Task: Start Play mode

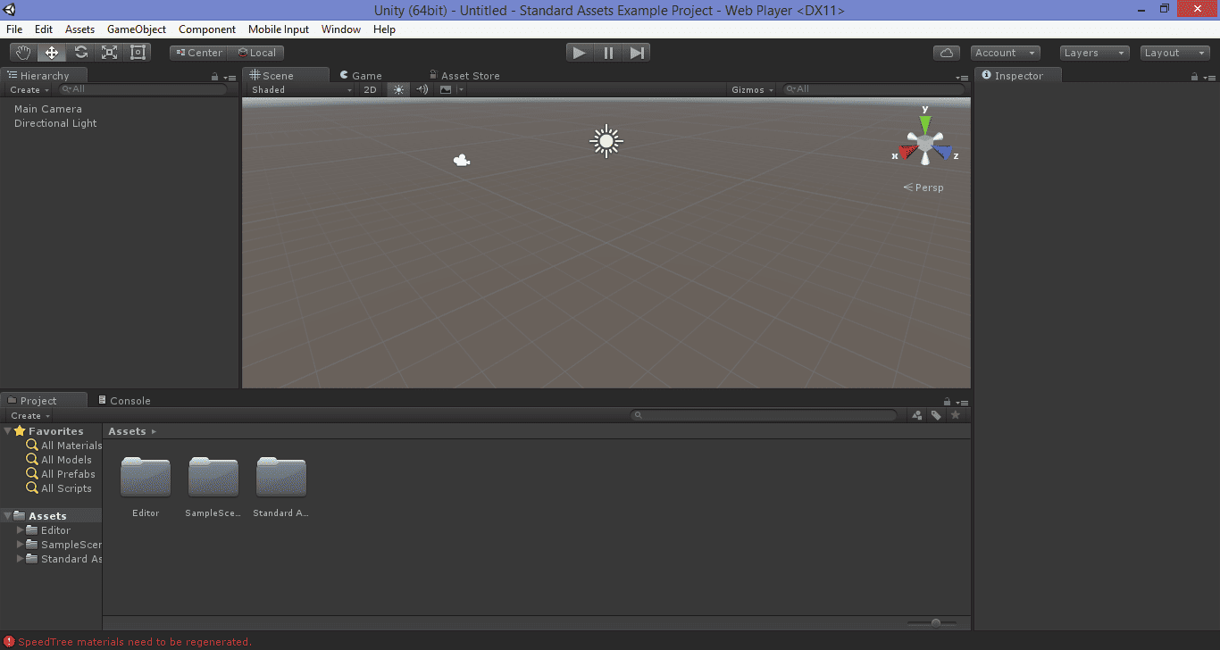Action: [580, 53]
